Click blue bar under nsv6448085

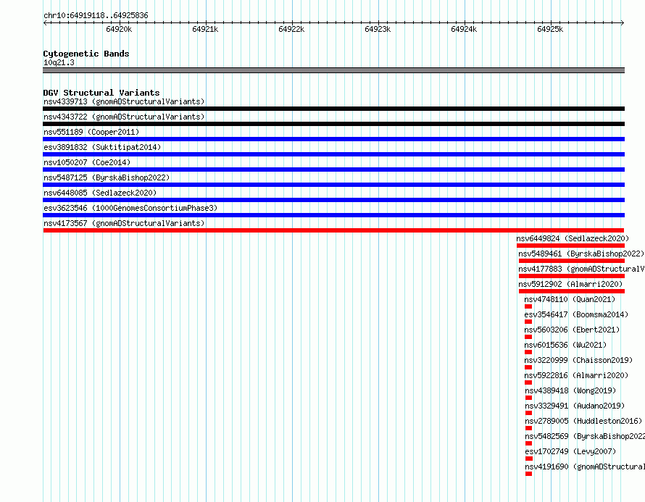(x=333, y=200)
